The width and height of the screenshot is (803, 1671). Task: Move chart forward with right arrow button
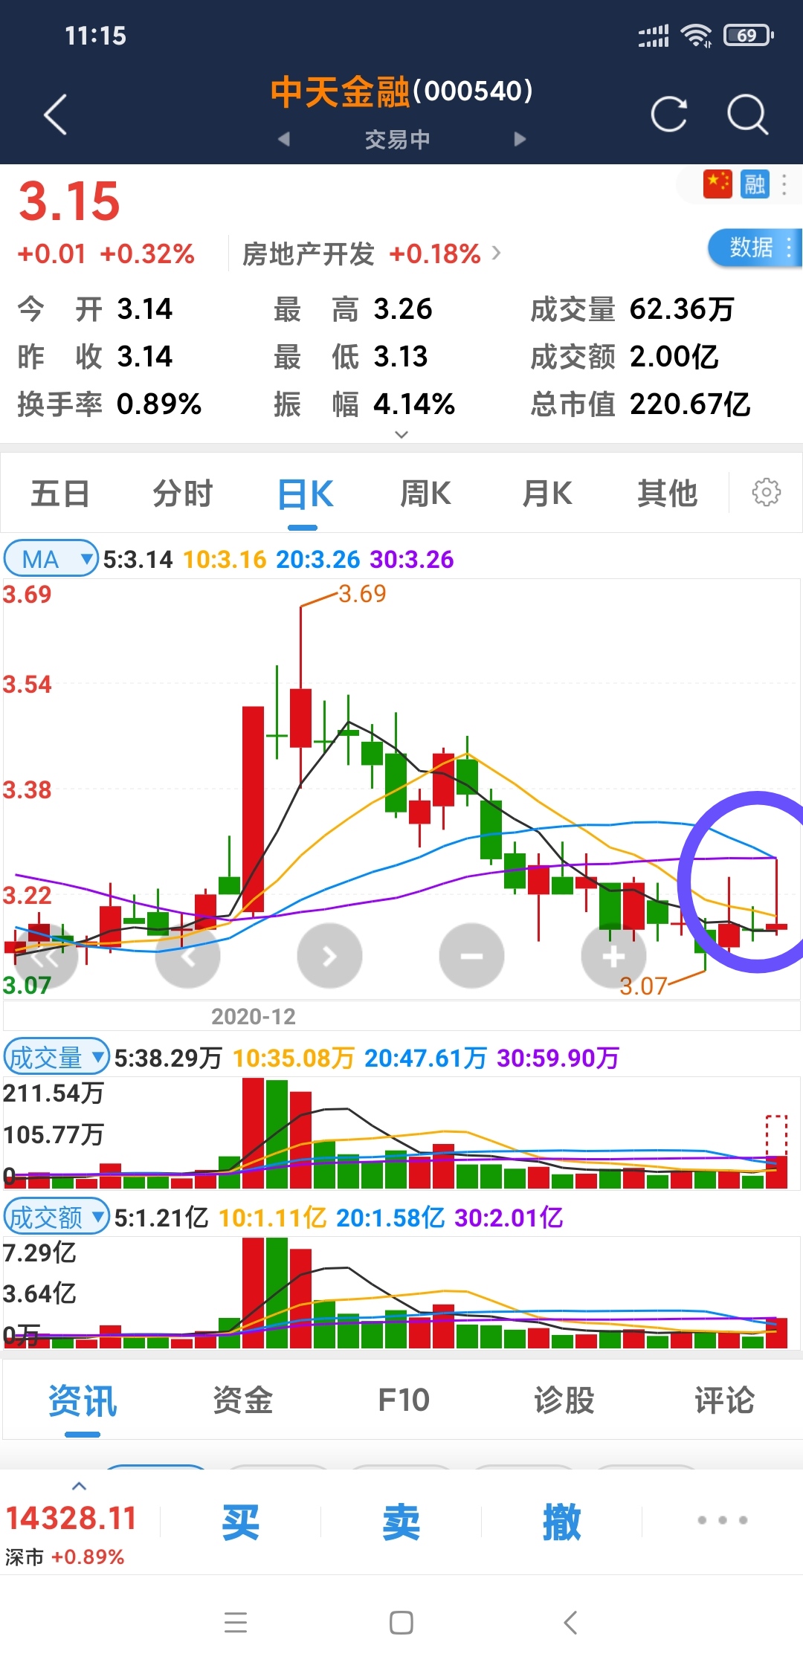tap(329, 956)
